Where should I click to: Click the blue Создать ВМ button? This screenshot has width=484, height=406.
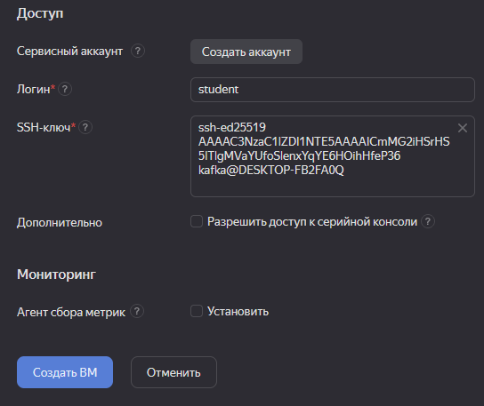[65, 372]
